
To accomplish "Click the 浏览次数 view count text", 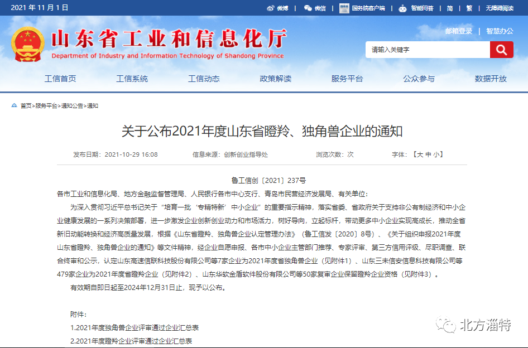I will (335, 154).
